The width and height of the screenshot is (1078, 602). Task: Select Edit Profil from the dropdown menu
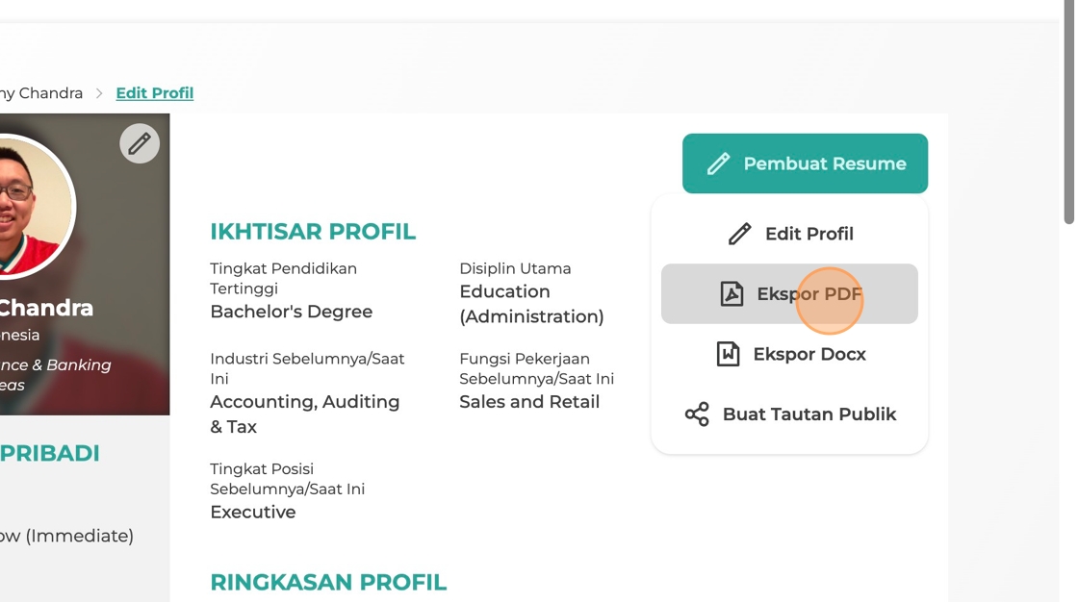pyautogui.click(x=789, y=234)
